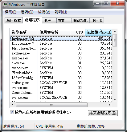Viewport: 127px width, 132px height.
Task: Switch to the 服務 tab
Action: click(49, 20)
